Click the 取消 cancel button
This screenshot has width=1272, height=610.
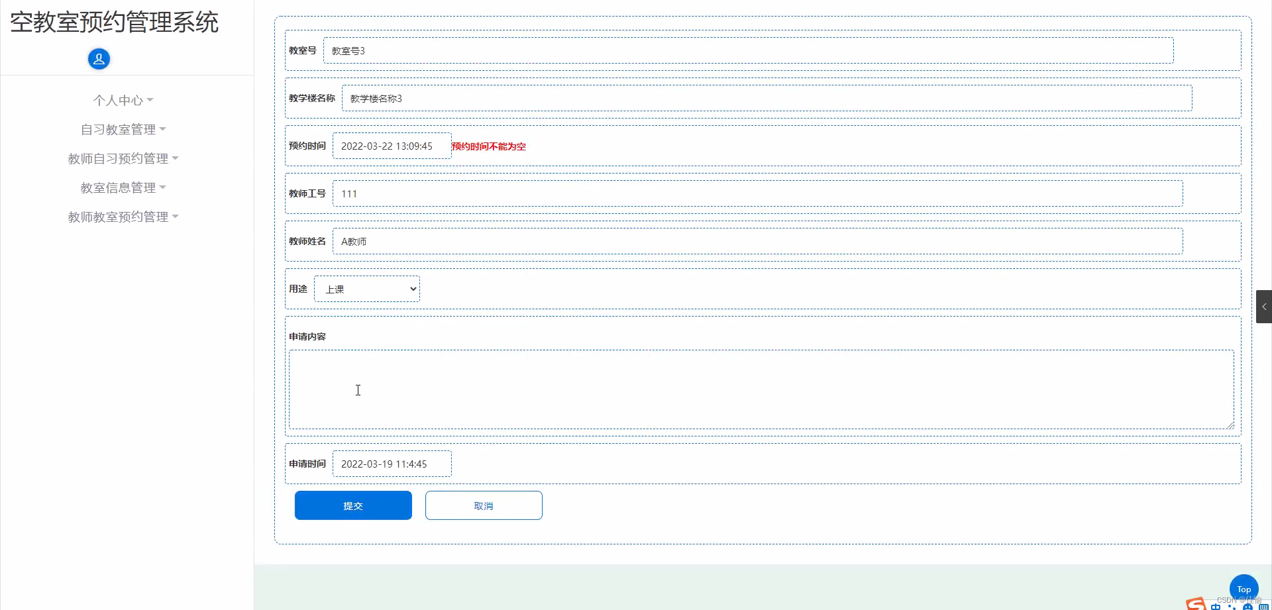click(x=484, y=505)
